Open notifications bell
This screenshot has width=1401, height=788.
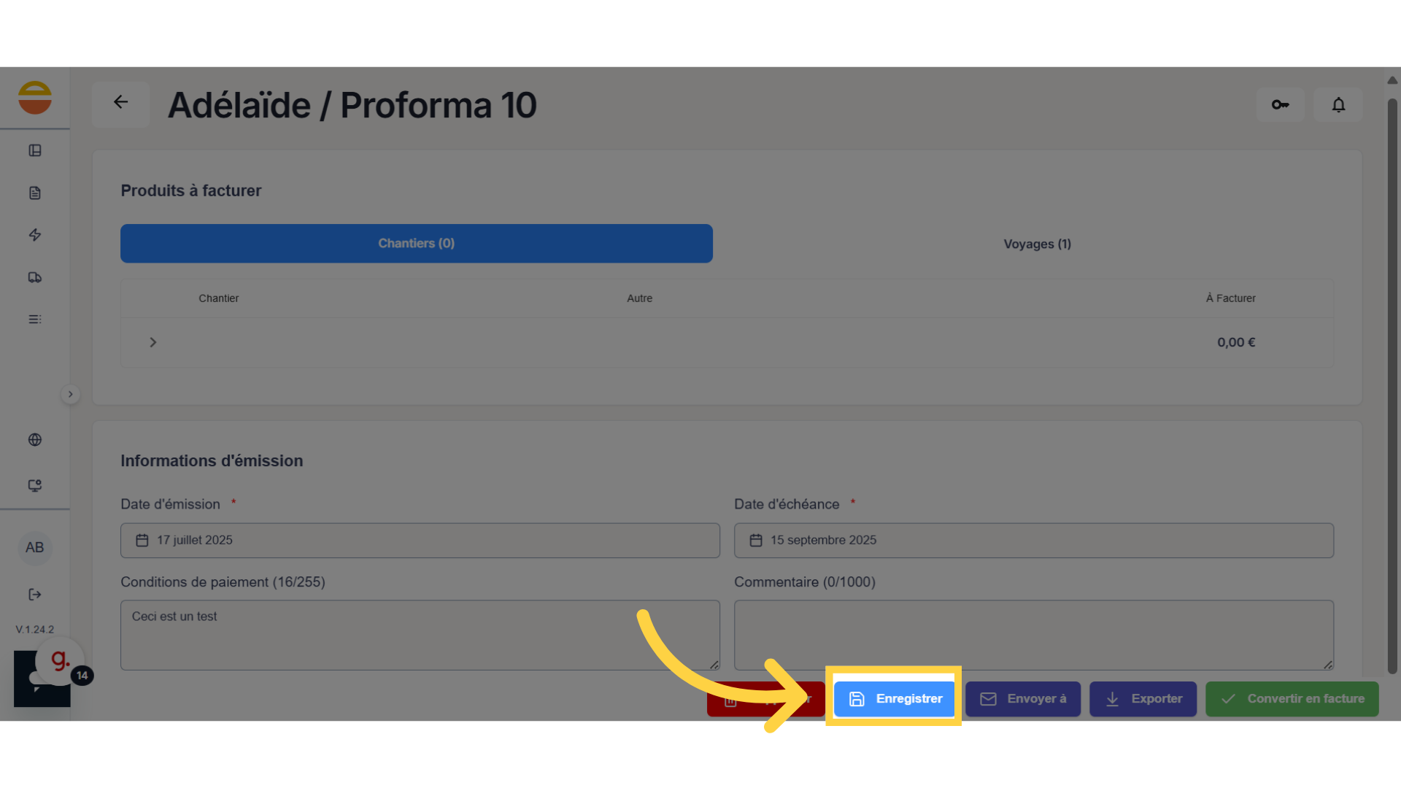pyautogui.click(x=1338, y=105)
